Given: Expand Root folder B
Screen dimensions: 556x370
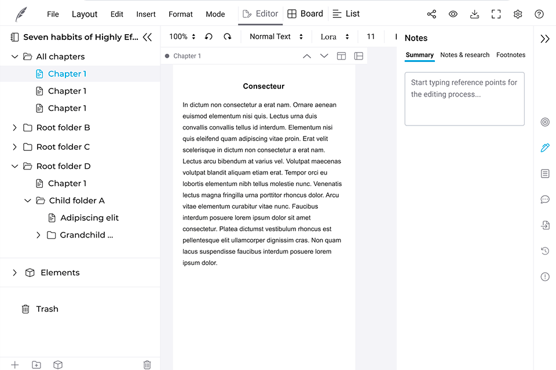Looking at the screenshot, I should (14, 127).
